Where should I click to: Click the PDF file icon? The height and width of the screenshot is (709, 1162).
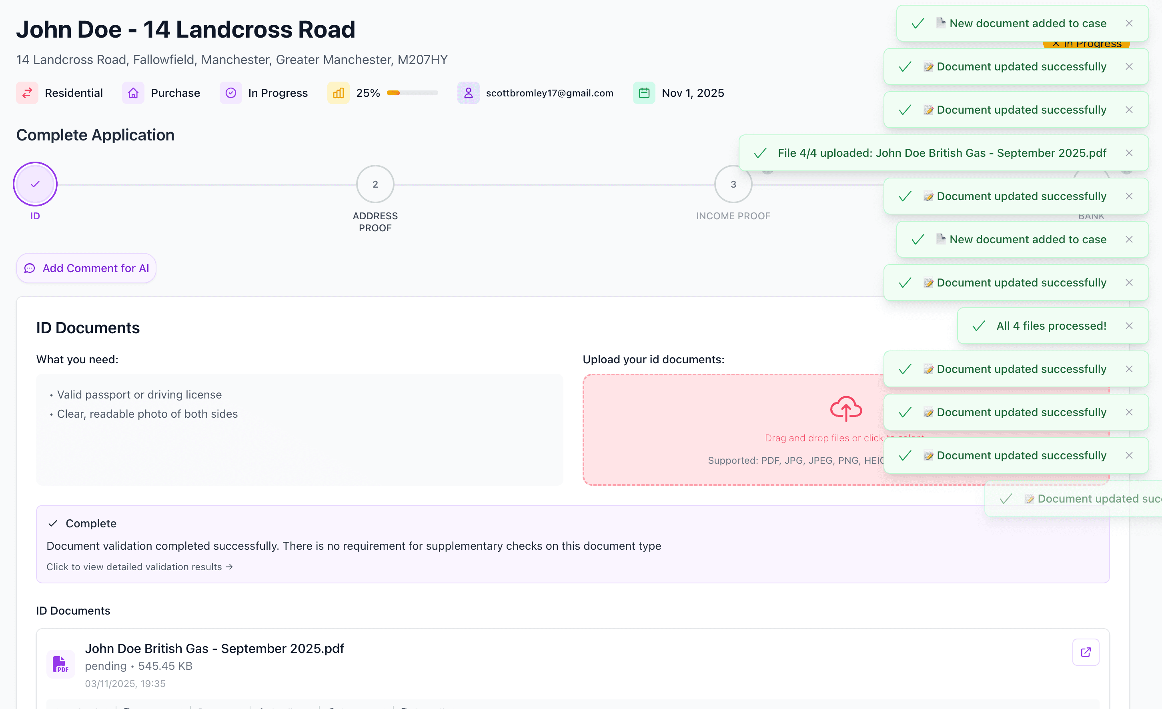pyautogui.click(x=60, y=664)
